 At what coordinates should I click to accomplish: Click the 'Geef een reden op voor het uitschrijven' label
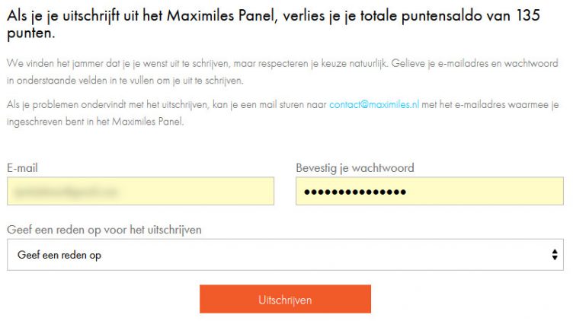point(104,229)
